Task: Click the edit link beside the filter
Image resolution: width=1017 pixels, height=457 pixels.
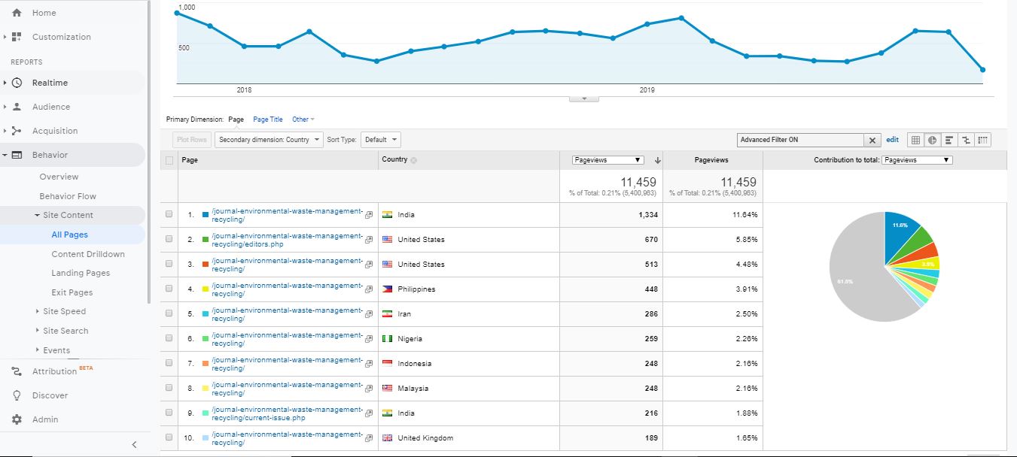Action: (892, 140)
